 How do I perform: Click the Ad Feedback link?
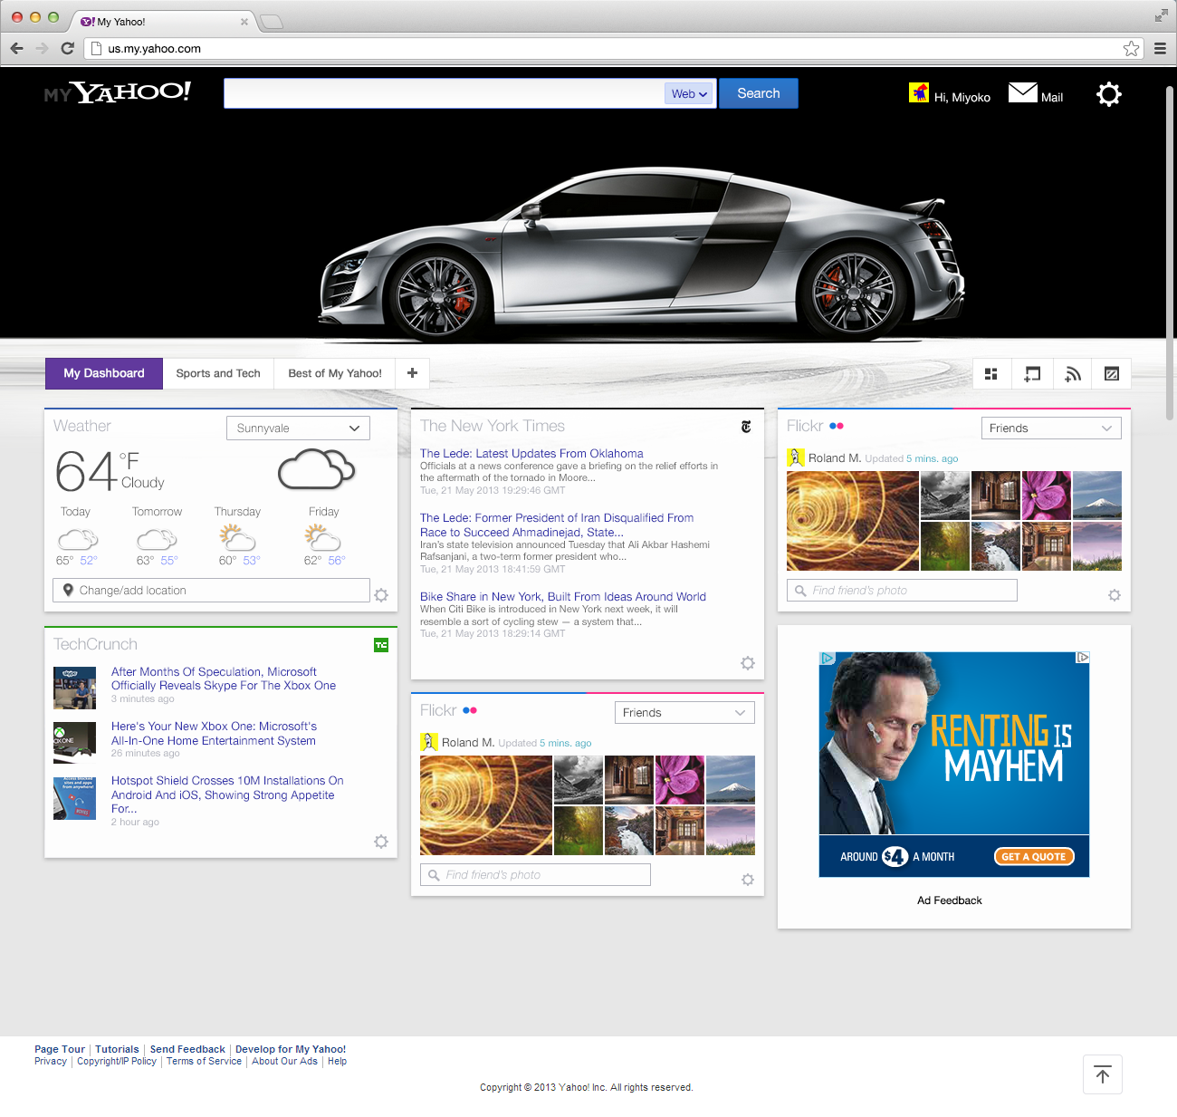[949, 900]
